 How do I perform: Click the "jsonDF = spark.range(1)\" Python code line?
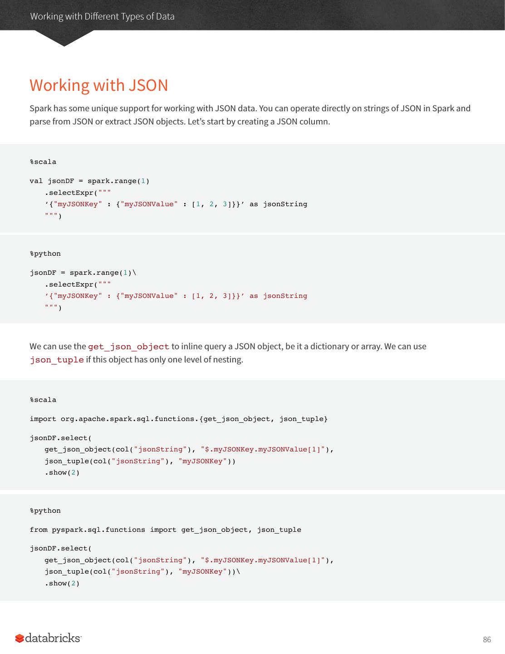(x=83, y=272)
